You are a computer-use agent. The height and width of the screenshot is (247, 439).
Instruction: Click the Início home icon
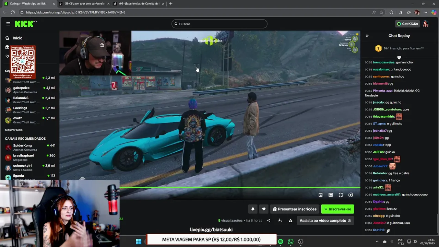click(x=7, y=38)
